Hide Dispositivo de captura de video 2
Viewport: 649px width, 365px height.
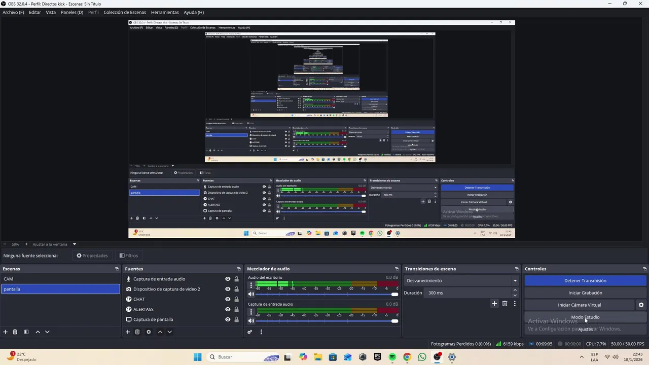(228, 289)
